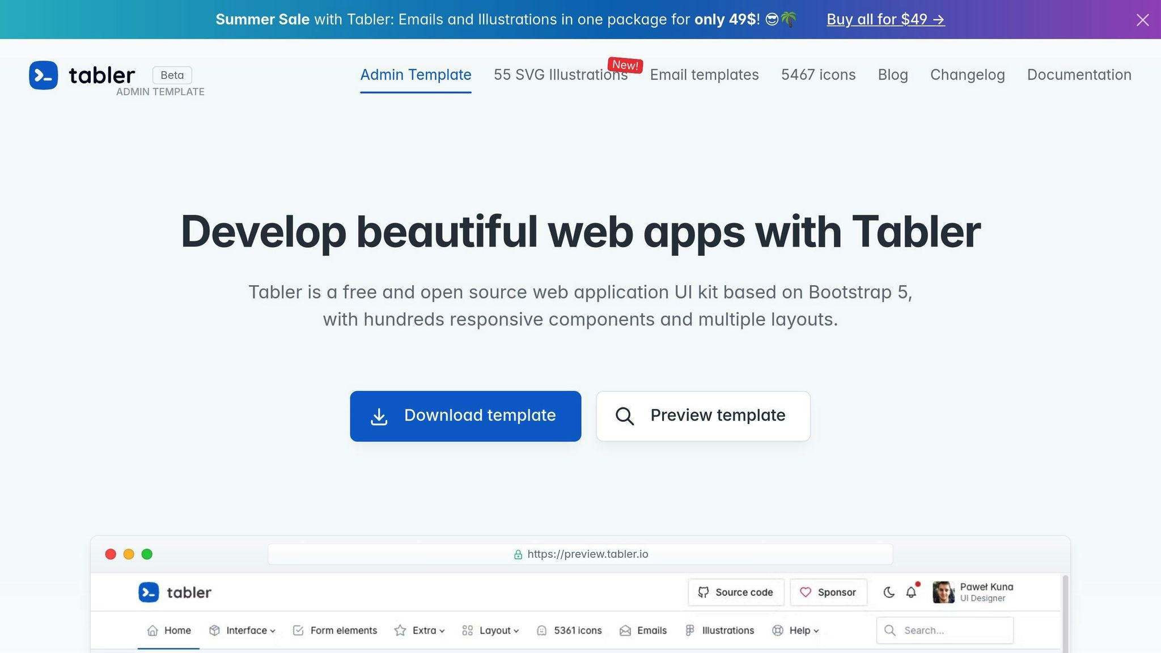Open notifications via the bell icon
Screen dimensions: 1161x653
(x=911, y=592)
